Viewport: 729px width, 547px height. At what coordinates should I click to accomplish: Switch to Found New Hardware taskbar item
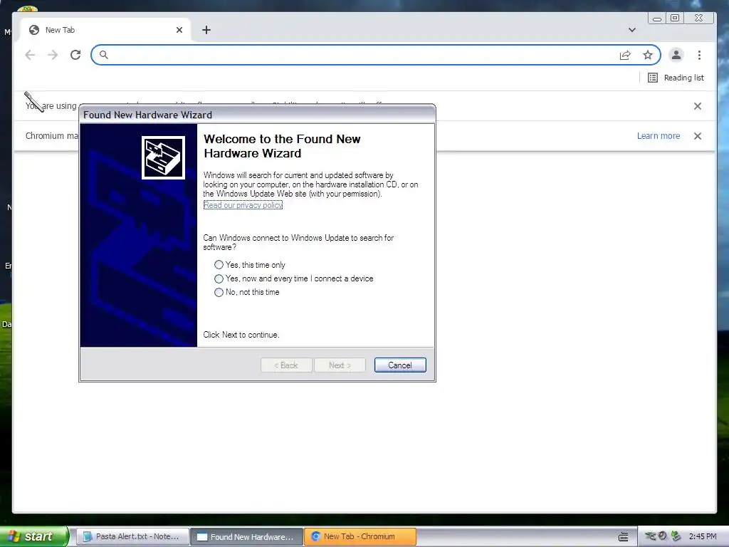click(x=246, y=536)
